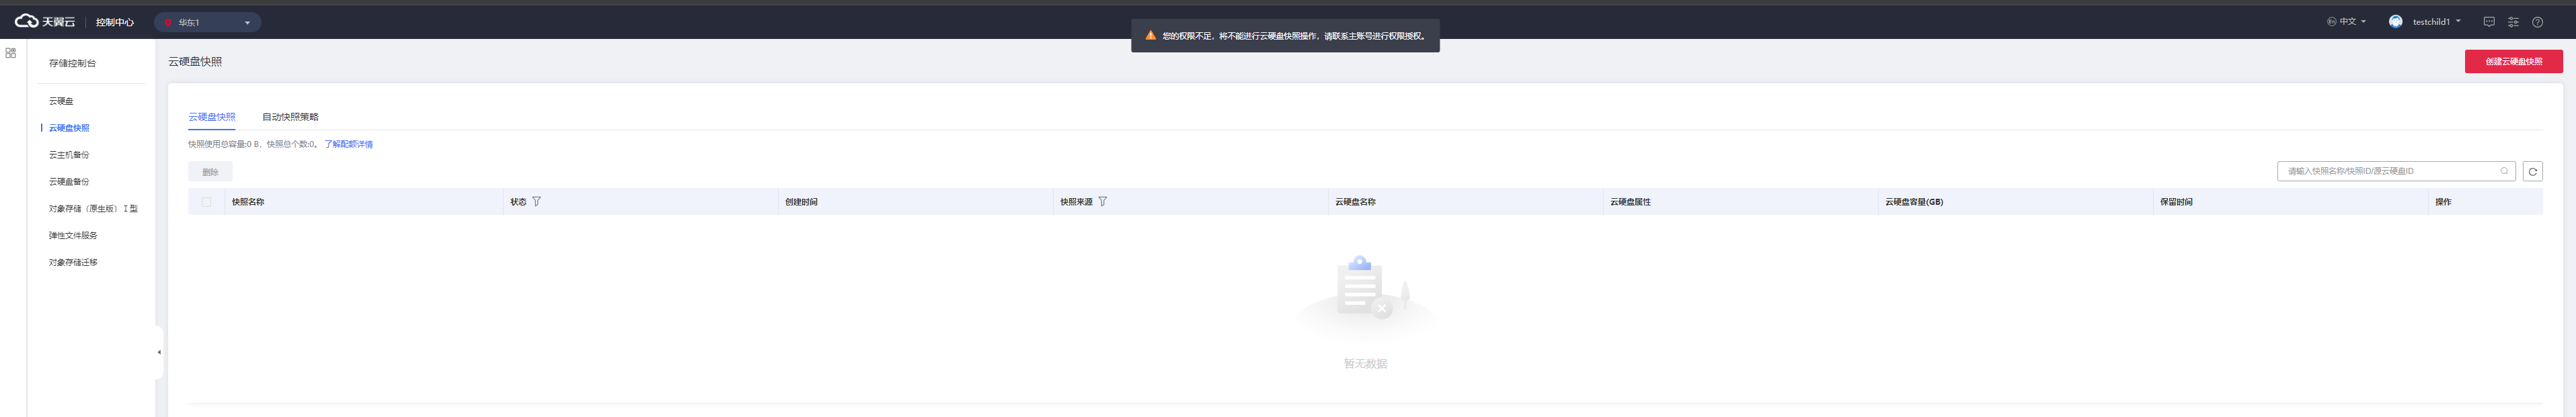The width and height of the screenshot is (2576, 417).
Task: Open the services grid menu icon
Action: click(x=11, y=53)
